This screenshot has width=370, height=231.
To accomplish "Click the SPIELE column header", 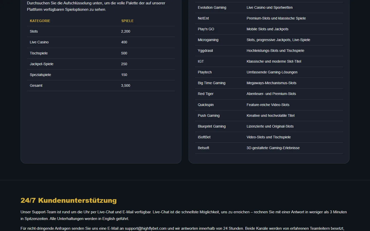I will pyautogui.click(x=127, y=21).
